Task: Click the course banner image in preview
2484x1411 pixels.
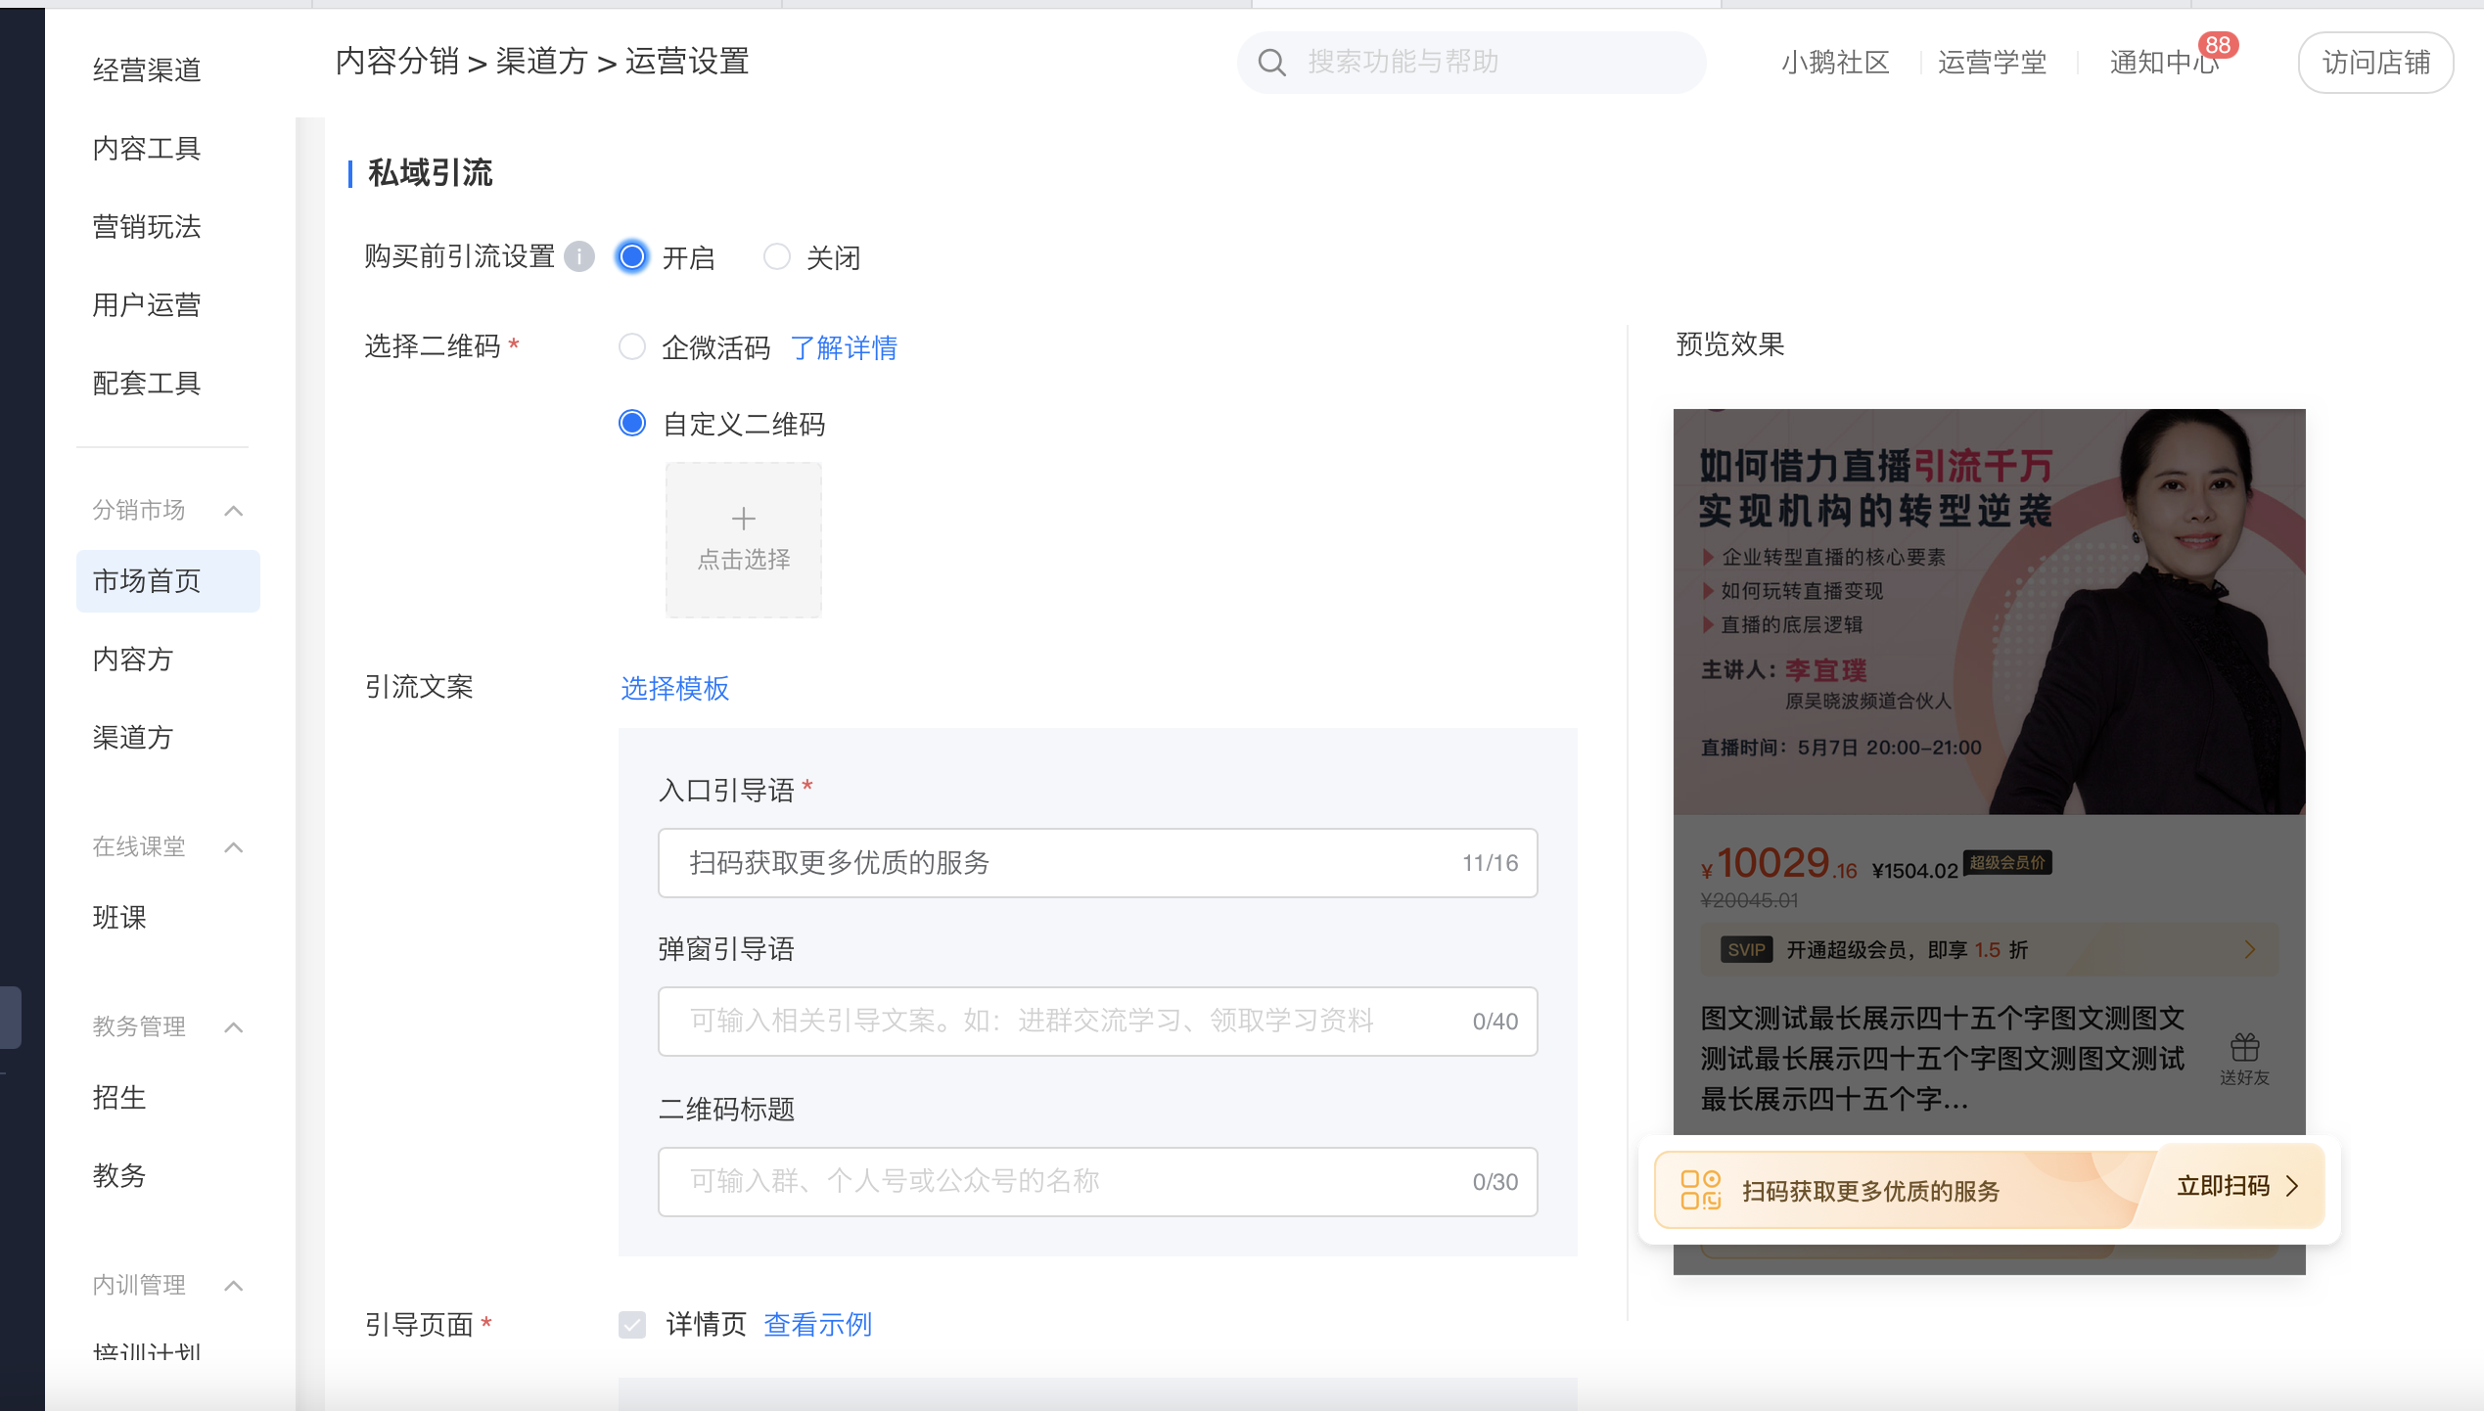Action: 1990,612
